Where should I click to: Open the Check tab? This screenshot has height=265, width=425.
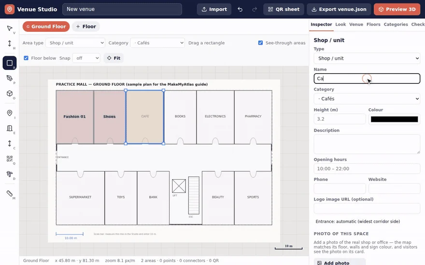418,25
